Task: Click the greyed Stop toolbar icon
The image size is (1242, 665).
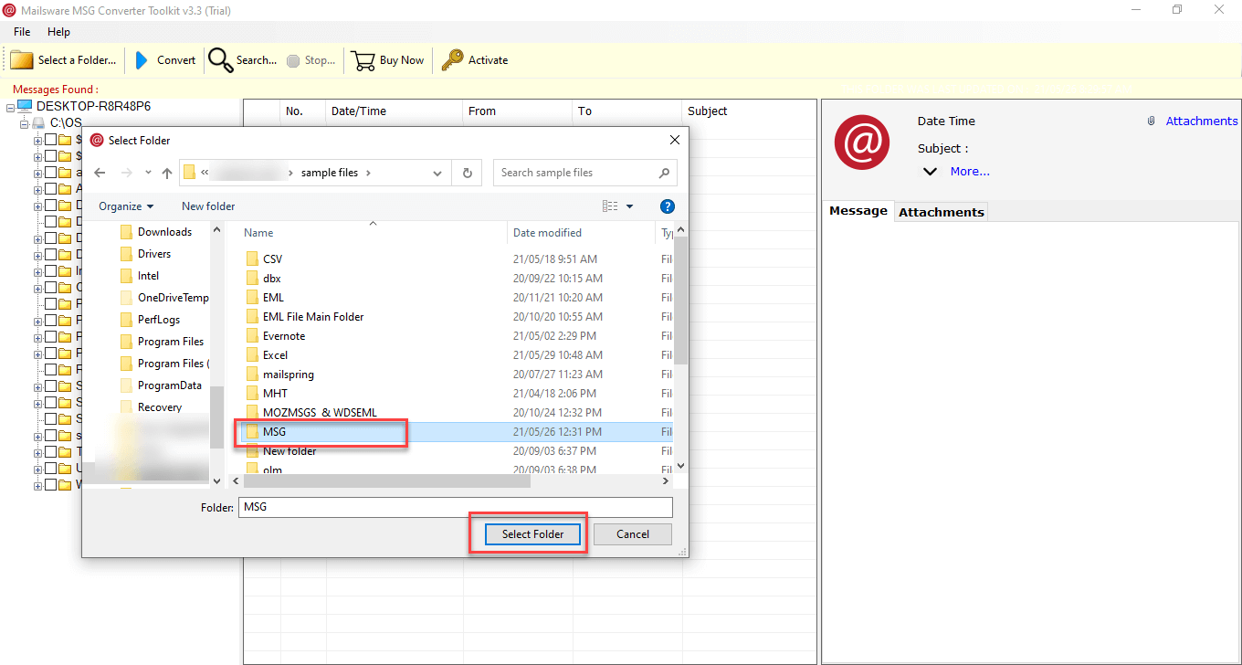Action: pos(293,61)
